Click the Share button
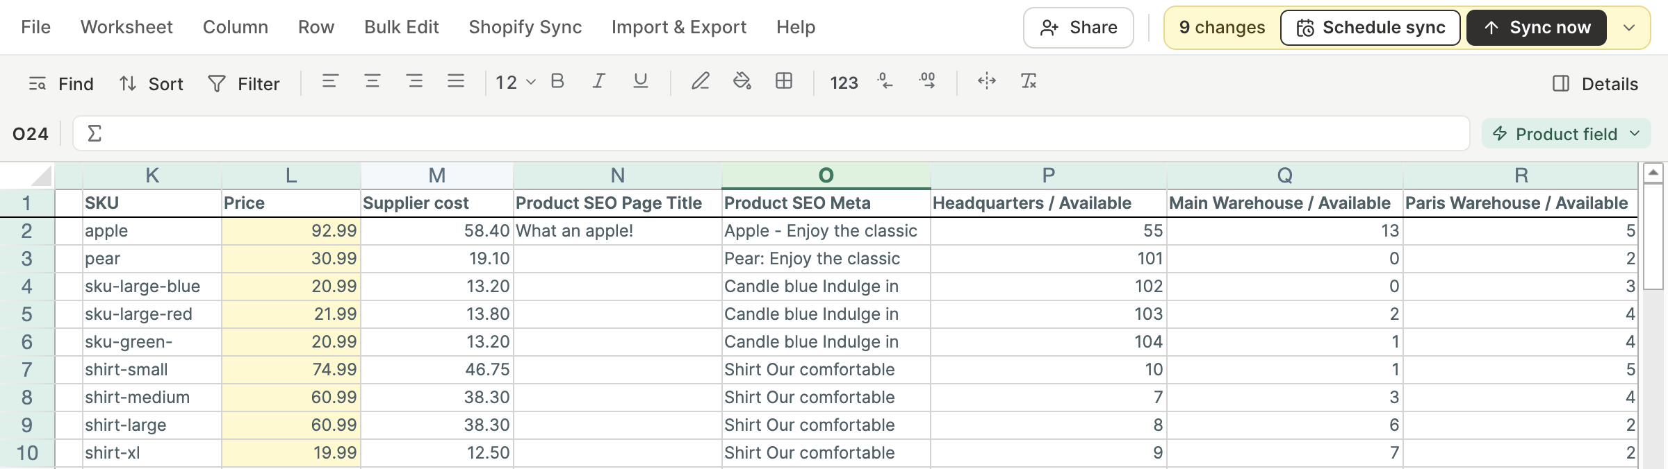Image resolution: width=1668 pixels, height=469 pixels. click(x=1079, y=28)
